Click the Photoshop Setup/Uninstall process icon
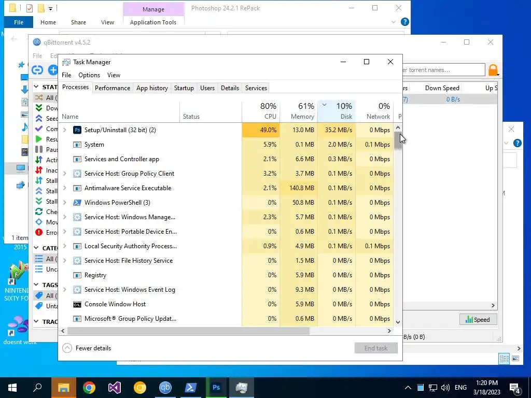The width and height of the screenshot is (531, 398). click(77, 130)
